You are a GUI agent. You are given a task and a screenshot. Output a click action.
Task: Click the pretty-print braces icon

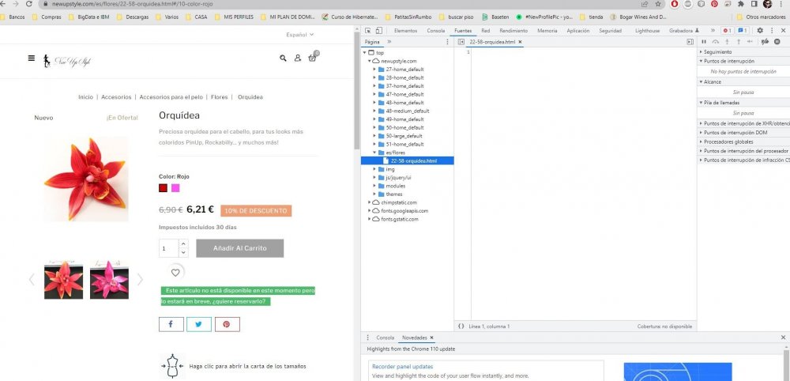tap(461, 326)
